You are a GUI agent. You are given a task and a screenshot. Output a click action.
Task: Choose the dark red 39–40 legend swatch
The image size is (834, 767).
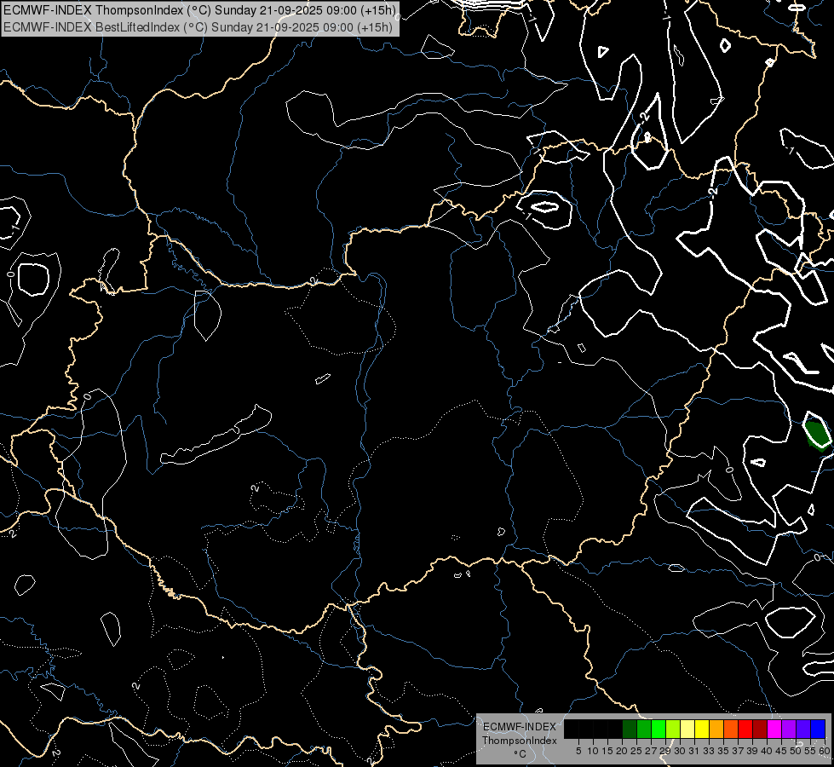pyautogui.click(x=760, y=729)
